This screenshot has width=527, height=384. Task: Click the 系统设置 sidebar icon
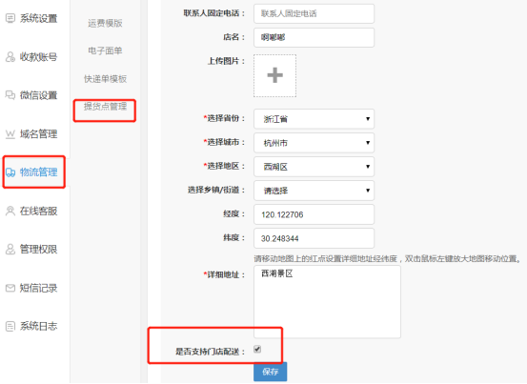[x=10, y=18]
